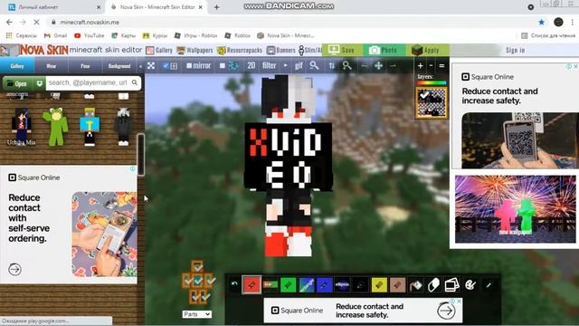Click the search magnifier in the field
Viewport: 579px width, 326px height.
coord(135,82)
